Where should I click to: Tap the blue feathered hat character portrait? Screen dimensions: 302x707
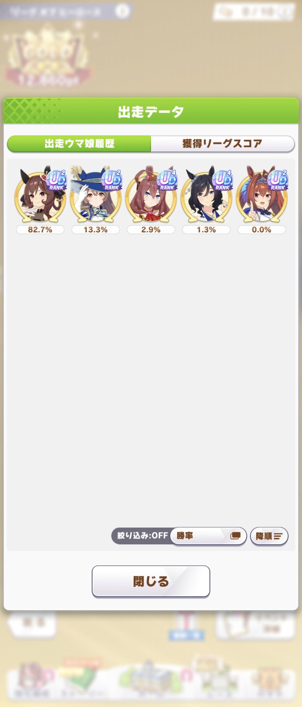[x=95, y=196]
